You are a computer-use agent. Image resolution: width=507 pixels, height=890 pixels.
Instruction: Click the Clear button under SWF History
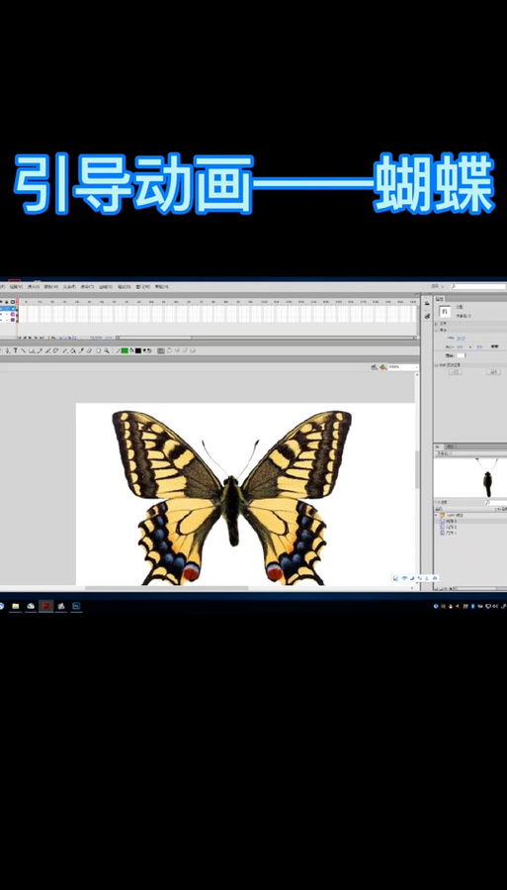[493, 372]
